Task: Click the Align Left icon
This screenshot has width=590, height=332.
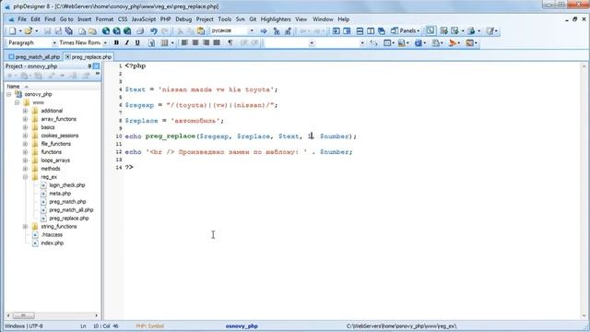Action: coord(184,43)
